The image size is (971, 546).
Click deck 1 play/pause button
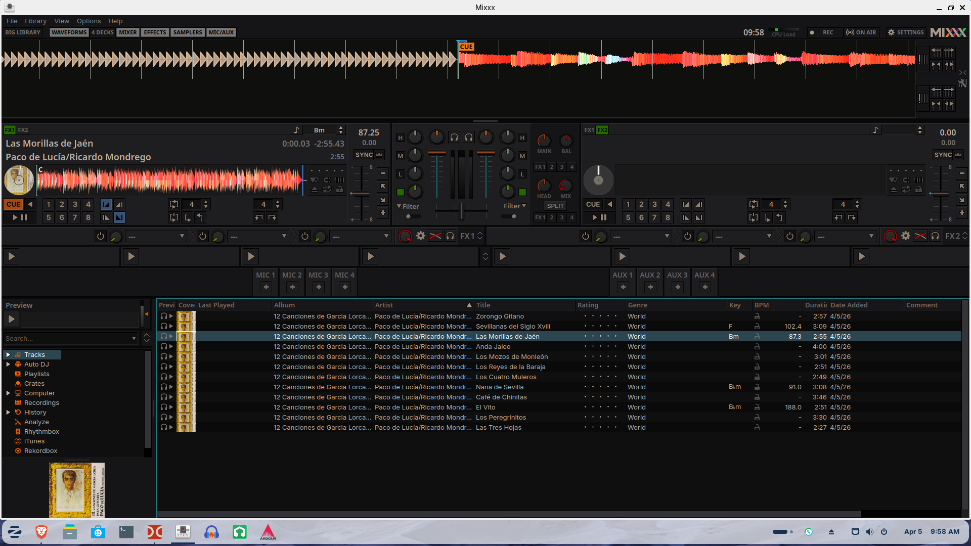[19, 217]
